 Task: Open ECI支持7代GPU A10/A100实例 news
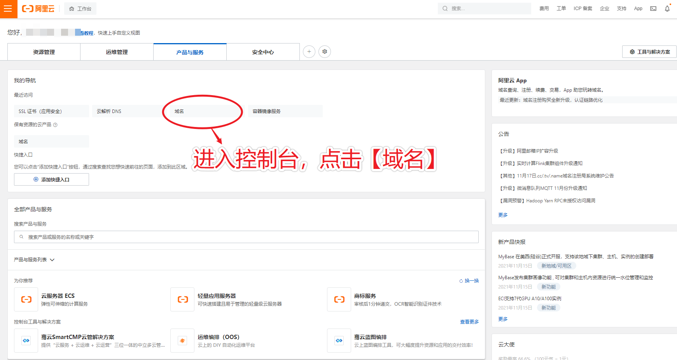click(530, 299)
